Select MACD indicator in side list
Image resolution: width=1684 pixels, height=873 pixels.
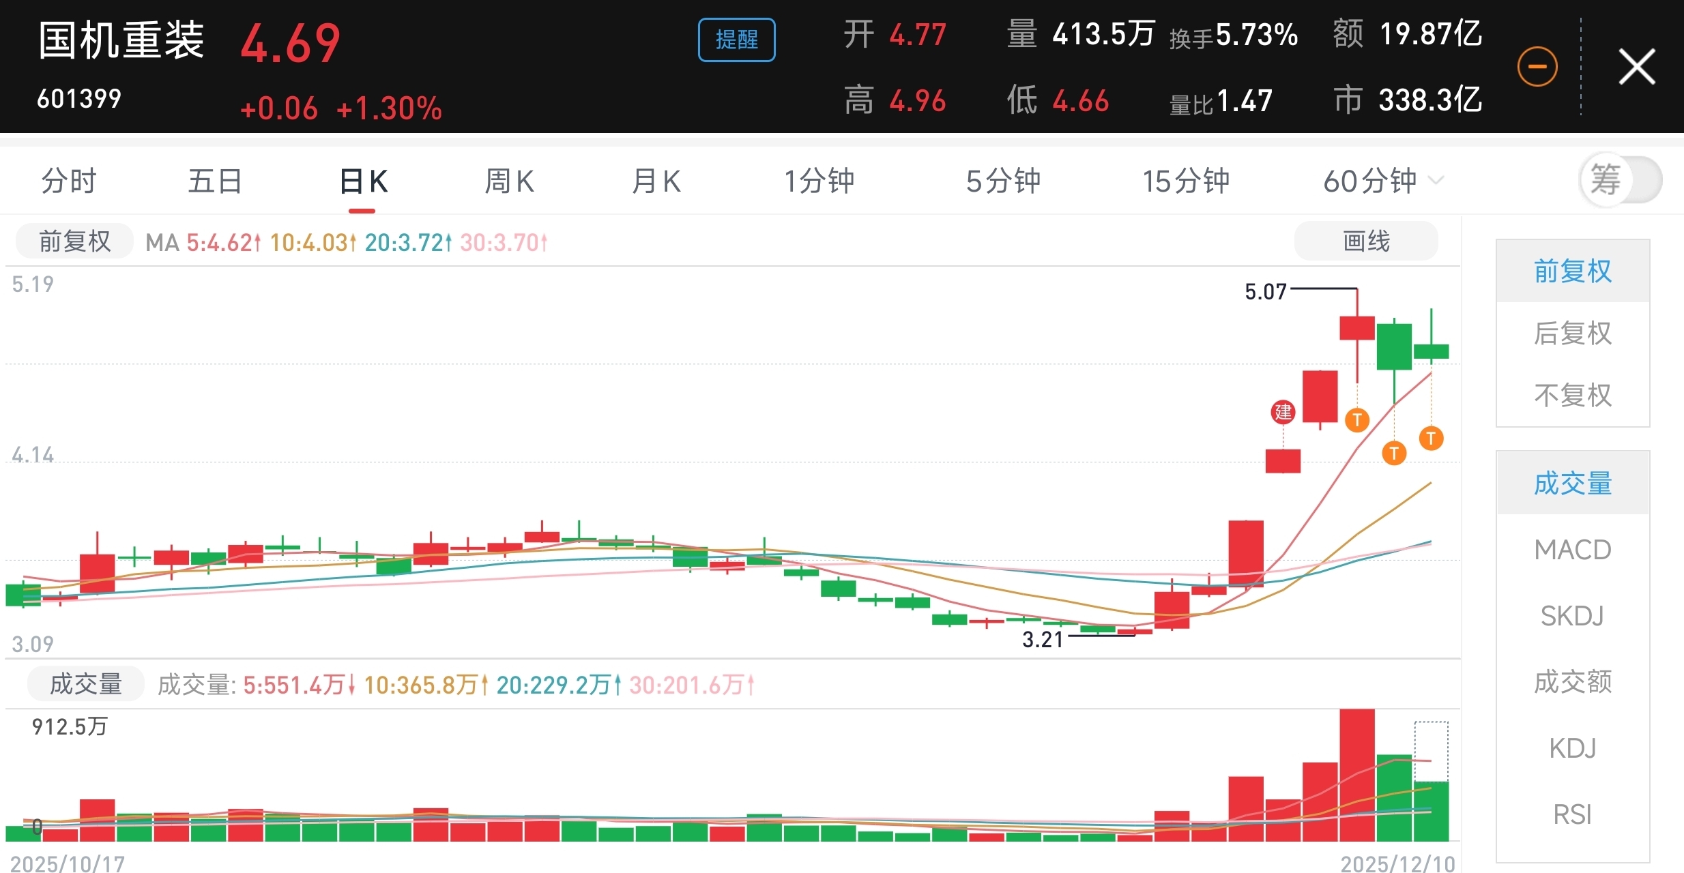point(1572,550)
